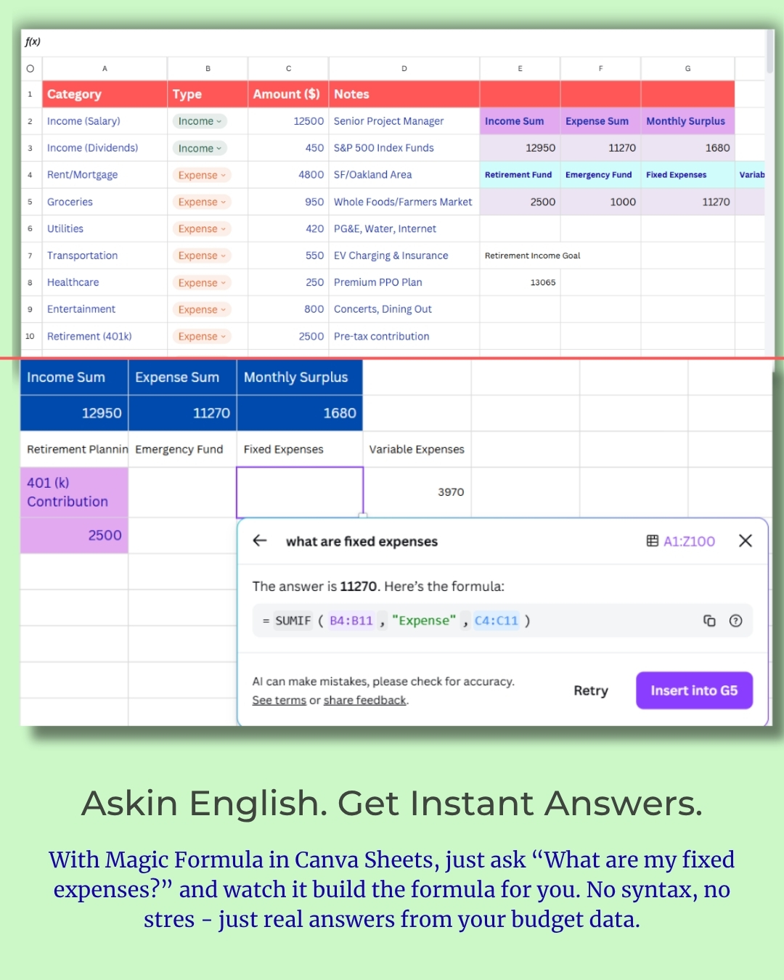Click the blue Income Sum header cell
The image size is (784, 980).
tap(74, 377)
